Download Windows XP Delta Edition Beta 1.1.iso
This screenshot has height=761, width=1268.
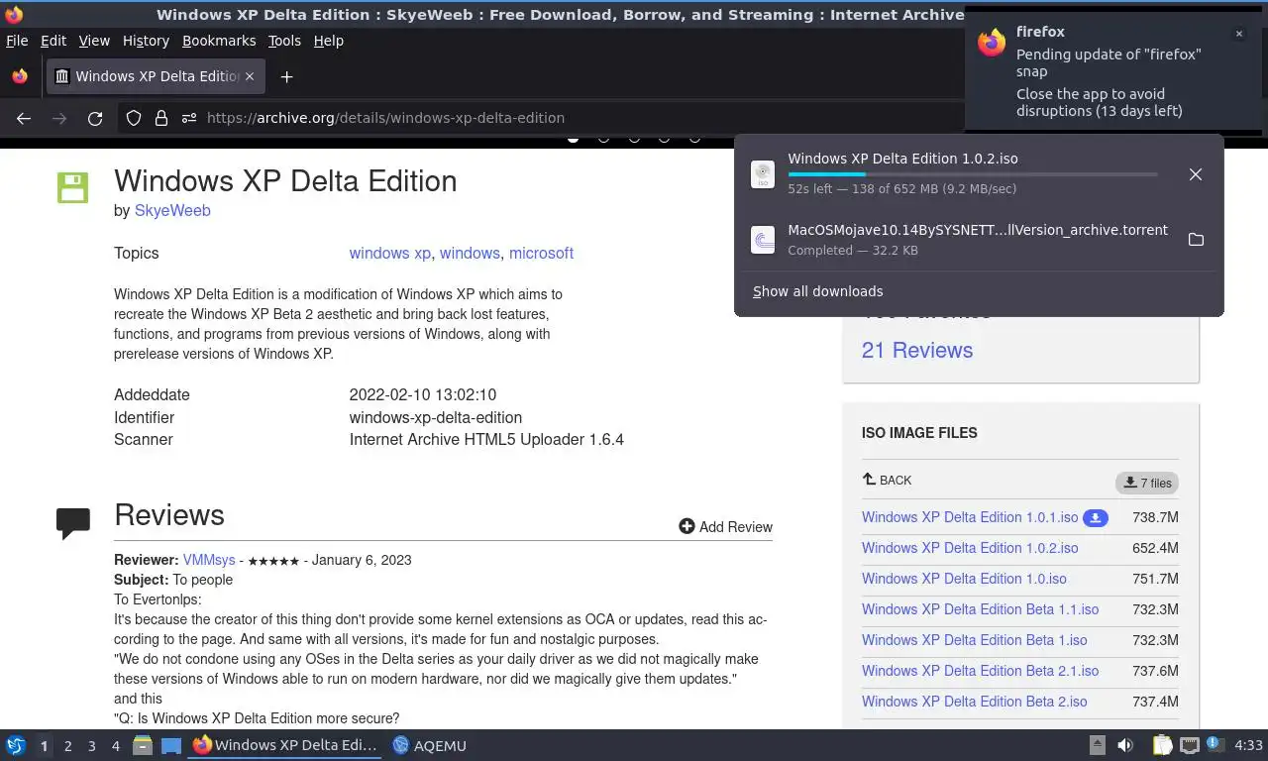click(980, 609)
